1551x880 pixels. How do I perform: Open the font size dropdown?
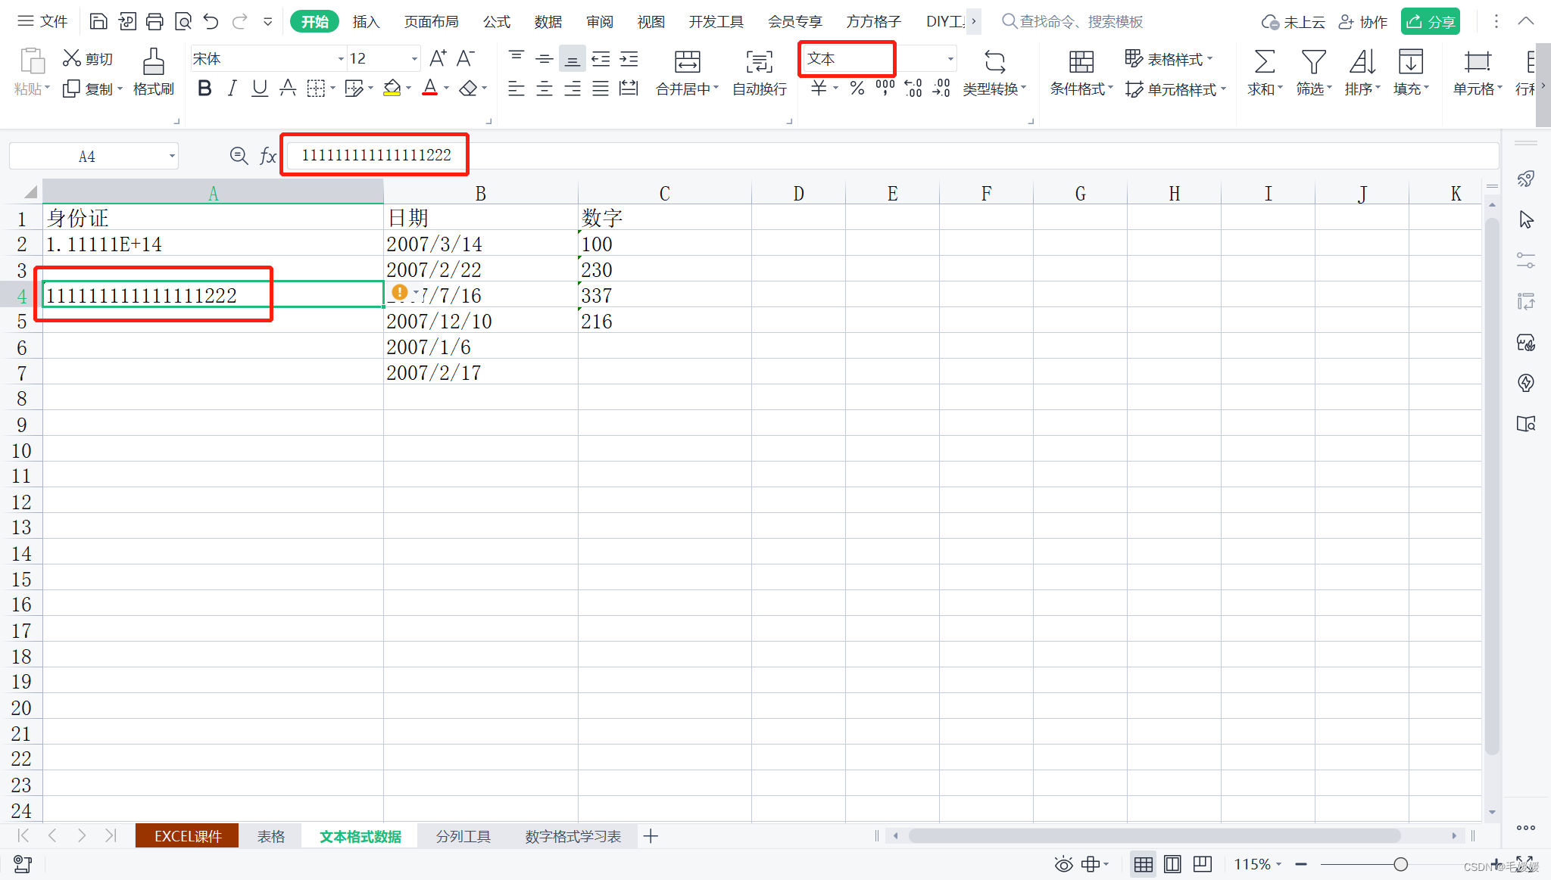pos(414,58)
